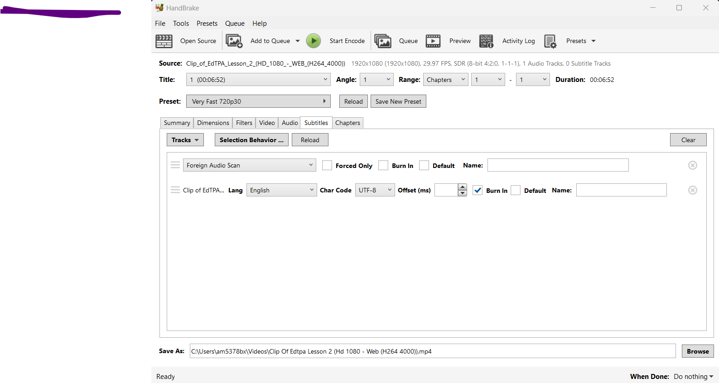Click the Save New Preset button
Screen dimensions: 719x383
pos(398,101)
